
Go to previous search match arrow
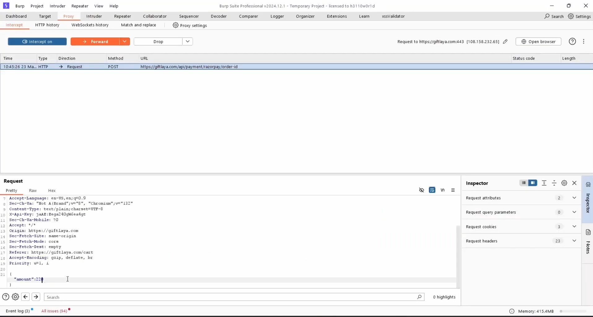point(25,297)
